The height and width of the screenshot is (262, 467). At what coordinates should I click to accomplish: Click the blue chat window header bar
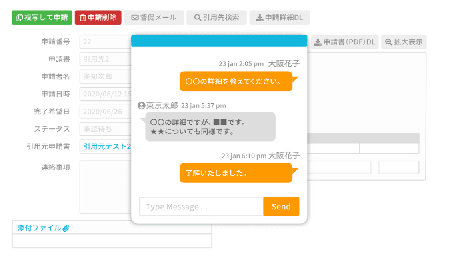pos(219,41)
